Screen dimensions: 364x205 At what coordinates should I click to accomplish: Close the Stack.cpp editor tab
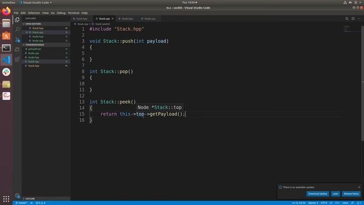click(x=113, y=19)
